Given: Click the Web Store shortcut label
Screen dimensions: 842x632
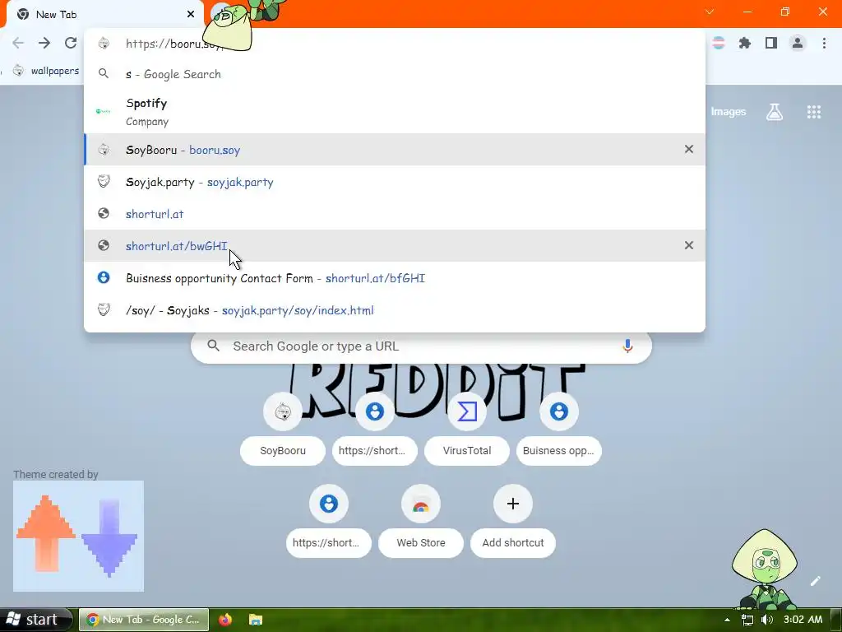Looking at the screenshot, I should (421, 543).
